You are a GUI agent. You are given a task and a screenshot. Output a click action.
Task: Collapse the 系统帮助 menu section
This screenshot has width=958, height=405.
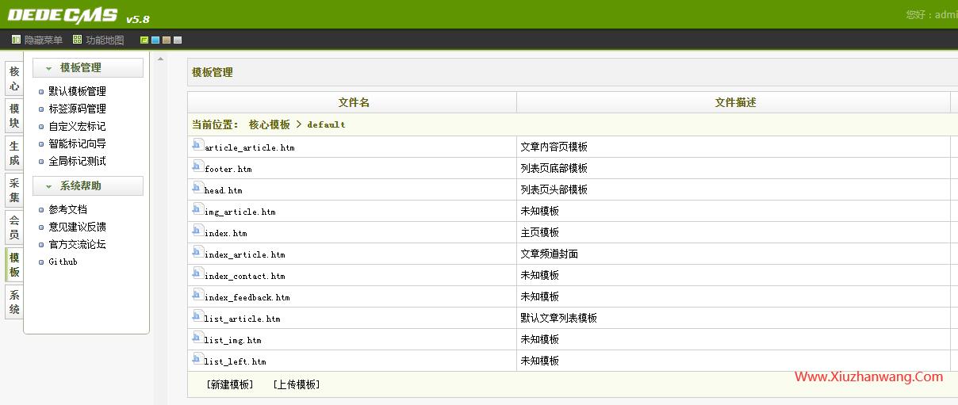(48, 186)
